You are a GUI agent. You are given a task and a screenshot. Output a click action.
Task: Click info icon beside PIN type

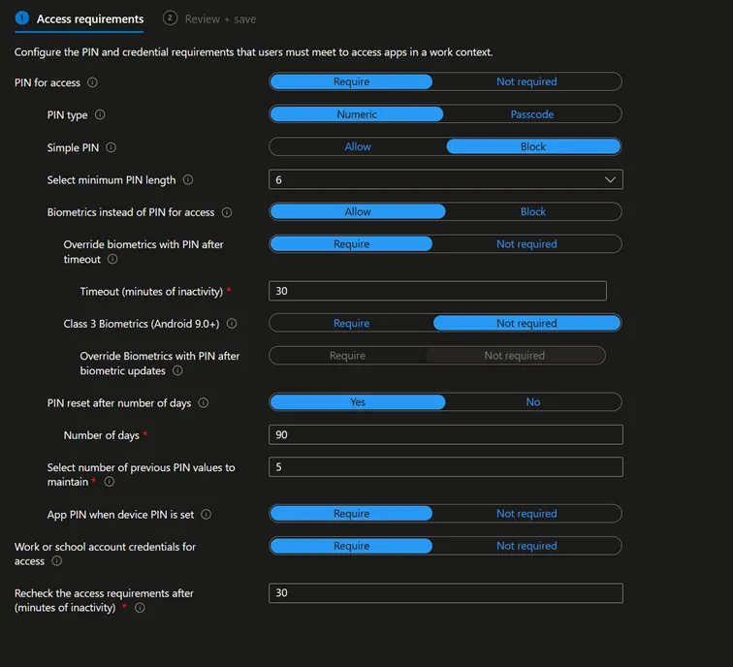[100, 115]
